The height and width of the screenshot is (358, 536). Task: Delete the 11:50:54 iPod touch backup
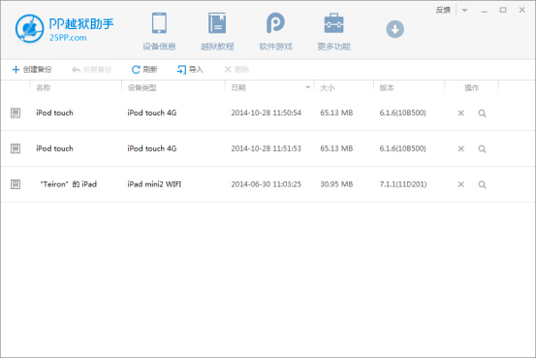(x=461, y=113)
